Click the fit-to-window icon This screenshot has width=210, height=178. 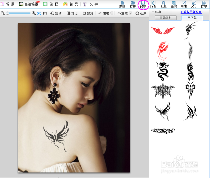click(x=39, y=13)
